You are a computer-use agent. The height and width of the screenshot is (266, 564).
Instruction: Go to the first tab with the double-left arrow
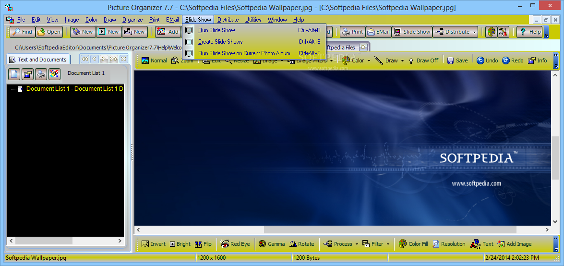tap(85, 59)
